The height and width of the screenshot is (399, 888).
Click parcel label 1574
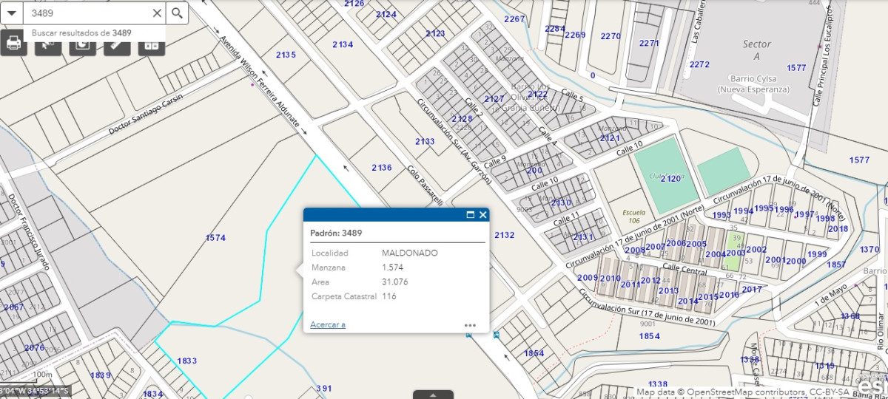click(x=215, y=238)
